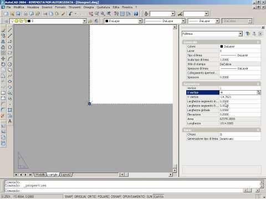This screenshot has height=199, width=266.
Task: Click the first-tab navigation arrow button
Action: 16,175
